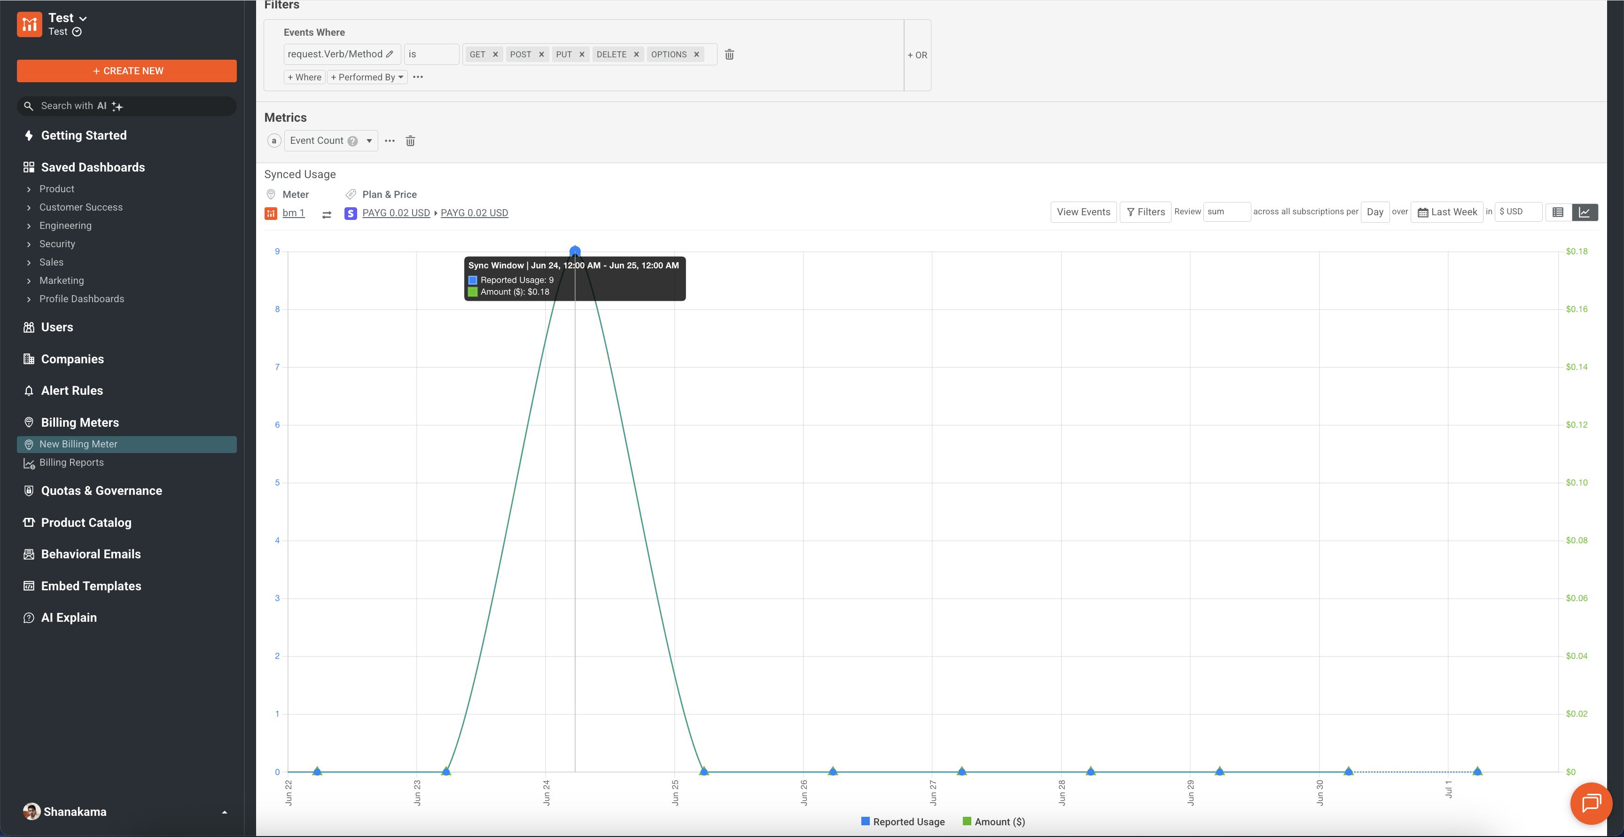
Task: Edit the request.Verb/Method field pencil icon
Action: click(x=390, y=54)
